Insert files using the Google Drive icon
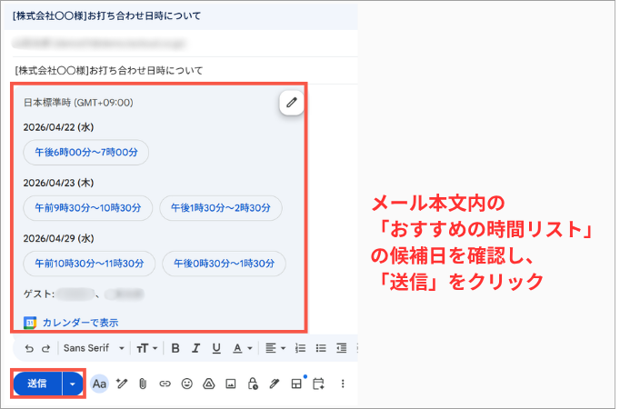 tap(209, 384)
